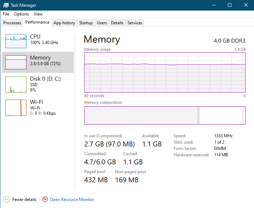
Task: Click the Slots used 1 of 2 value
Action: tap(219, 142)
